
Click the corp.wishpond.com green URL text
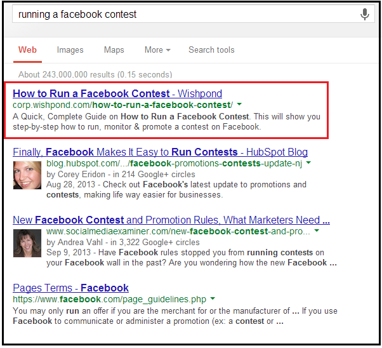point(123,105)
